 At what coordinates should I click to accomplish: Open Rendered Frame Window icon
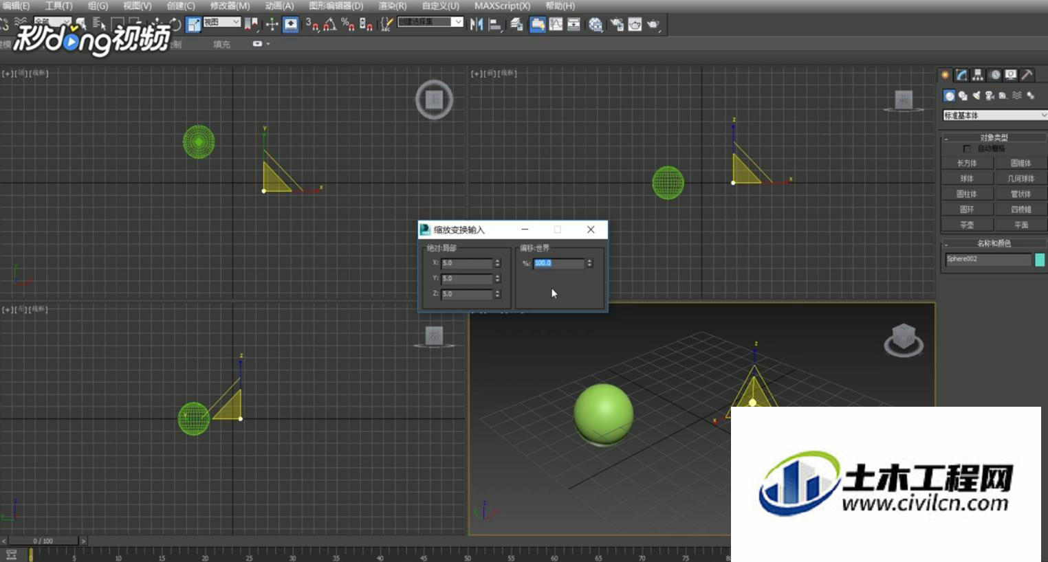pos(635,25)
